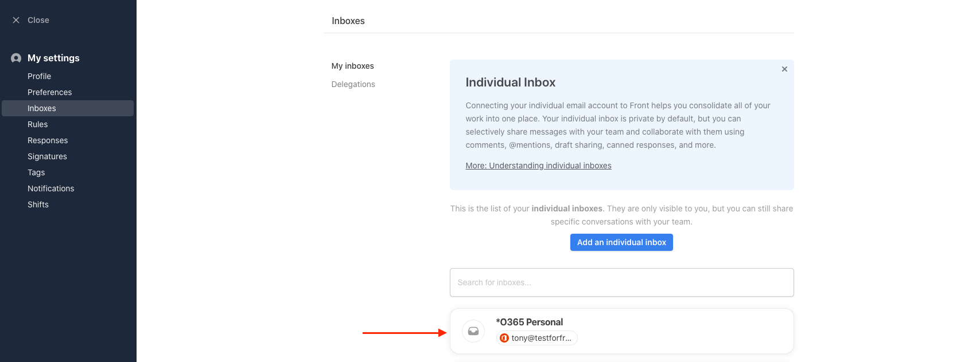The height and width of the screenshot is (362, 980).
Task: Open the Tags settings page
Action: (x=36, y=172)
